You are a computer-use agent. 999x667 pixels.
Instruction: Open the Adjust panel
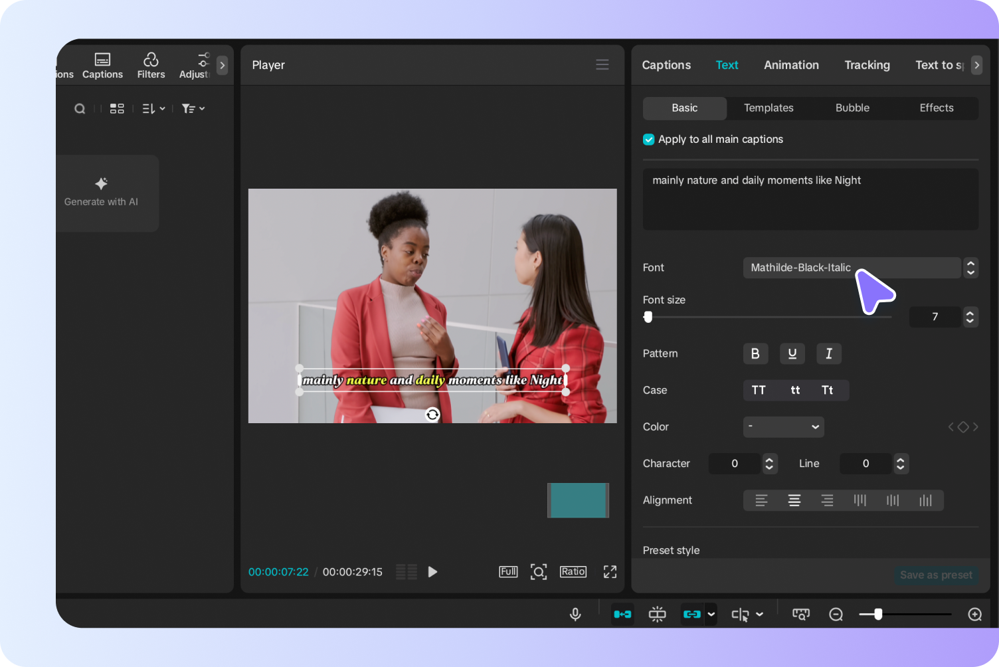[x=193, y=64]
